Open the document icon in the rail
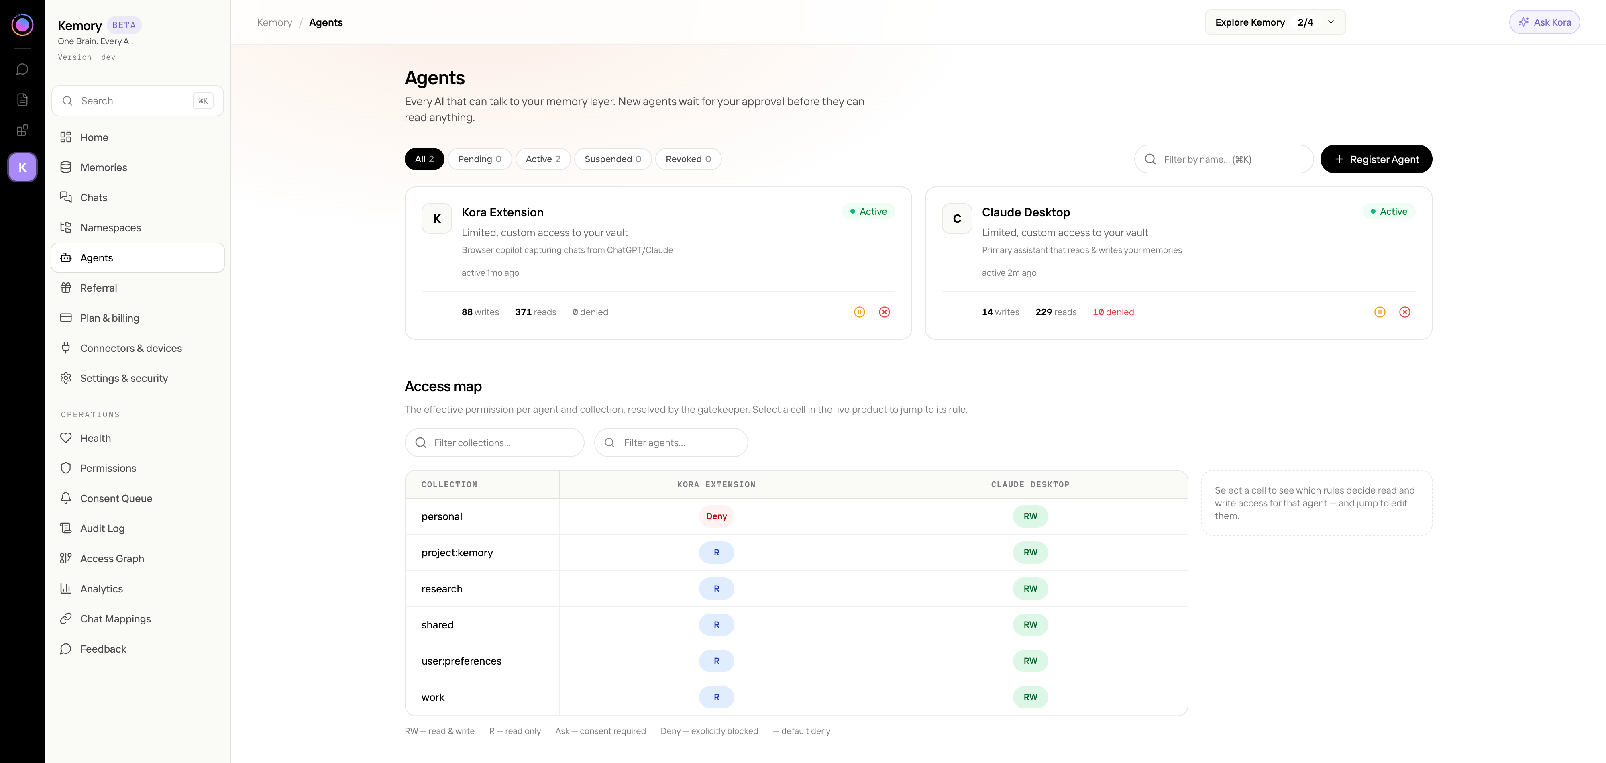 pos(22,100)
